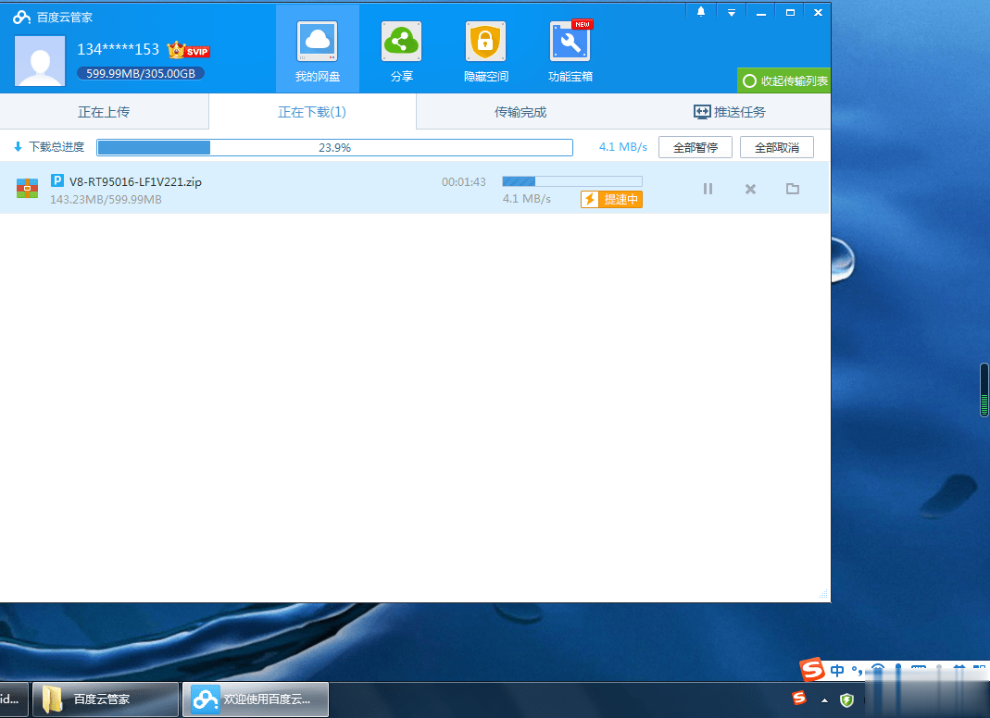Open the download folder for the zip file
This screenshot has width=990, height=718.
(x=793, y=189)
